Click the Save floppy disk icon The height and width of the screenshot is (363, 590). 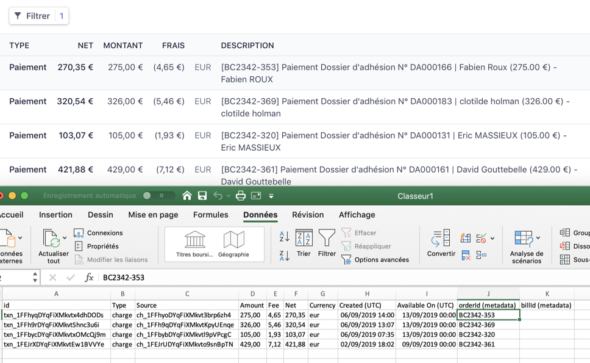(202, 196)
